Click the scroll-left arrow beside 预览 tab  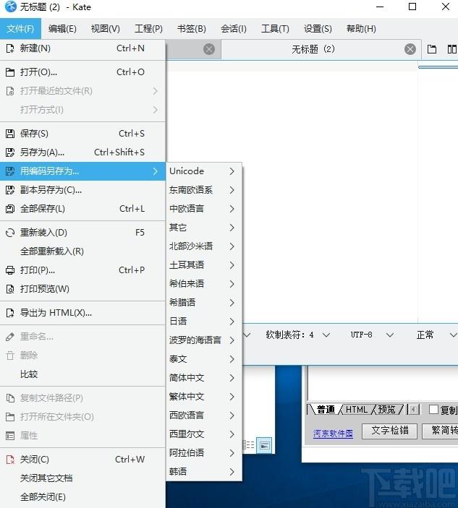(x=413, y=410)
